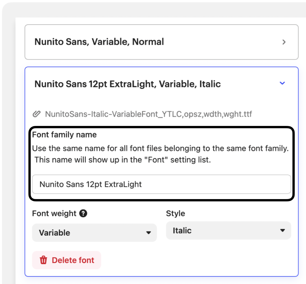Image resolution: width=306 pixels, height=284 pixels.
Task: Click the Font weight help question mark
Action: pos(83,213)
